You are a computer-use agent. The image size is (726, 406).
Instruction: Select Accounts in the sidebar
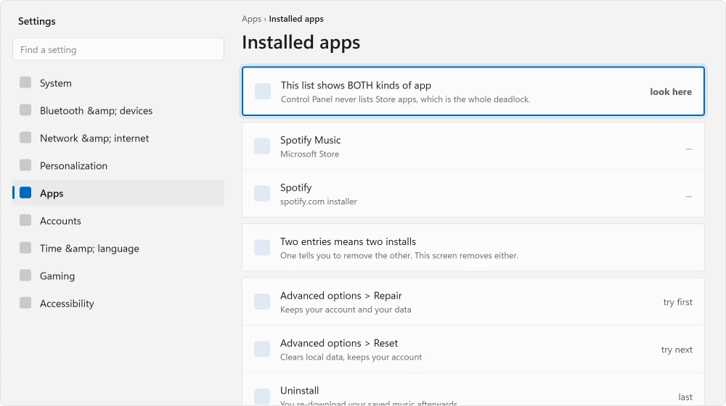[x=118, y=220]
